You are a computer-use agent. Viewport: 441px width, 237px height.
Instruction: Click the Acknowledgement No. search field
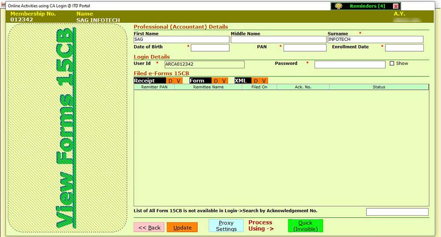pyautogui.click(x=397, y=212)
